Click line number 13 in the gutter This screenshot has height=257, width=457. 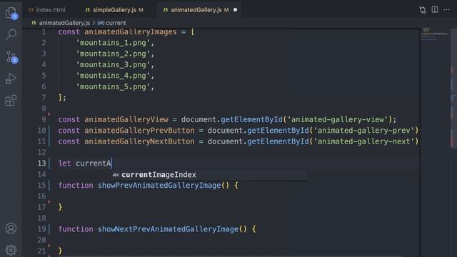[41, 163]
